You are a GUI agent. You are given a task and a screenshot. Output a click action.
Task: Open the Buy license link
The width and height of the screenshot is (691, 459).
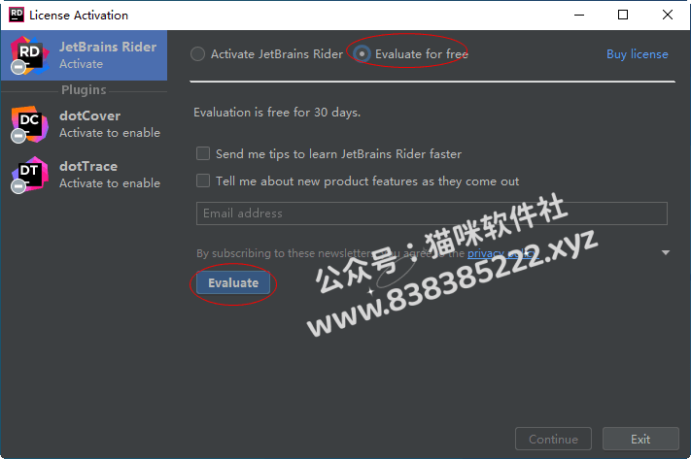tap(638, 54)
